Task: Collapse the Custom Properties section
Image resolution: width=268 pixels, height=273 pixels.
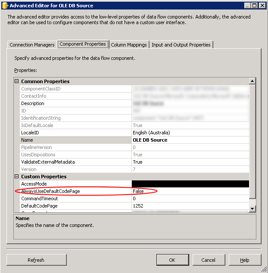Action: click(x=16, y=177)
